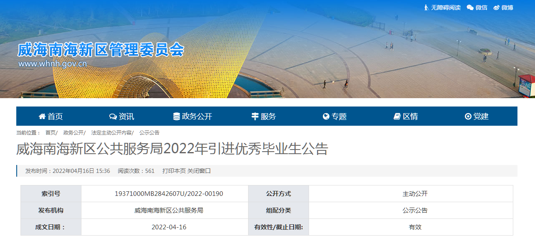Go to 首页 menu item
535x241 pixels.
coord(55,117)
